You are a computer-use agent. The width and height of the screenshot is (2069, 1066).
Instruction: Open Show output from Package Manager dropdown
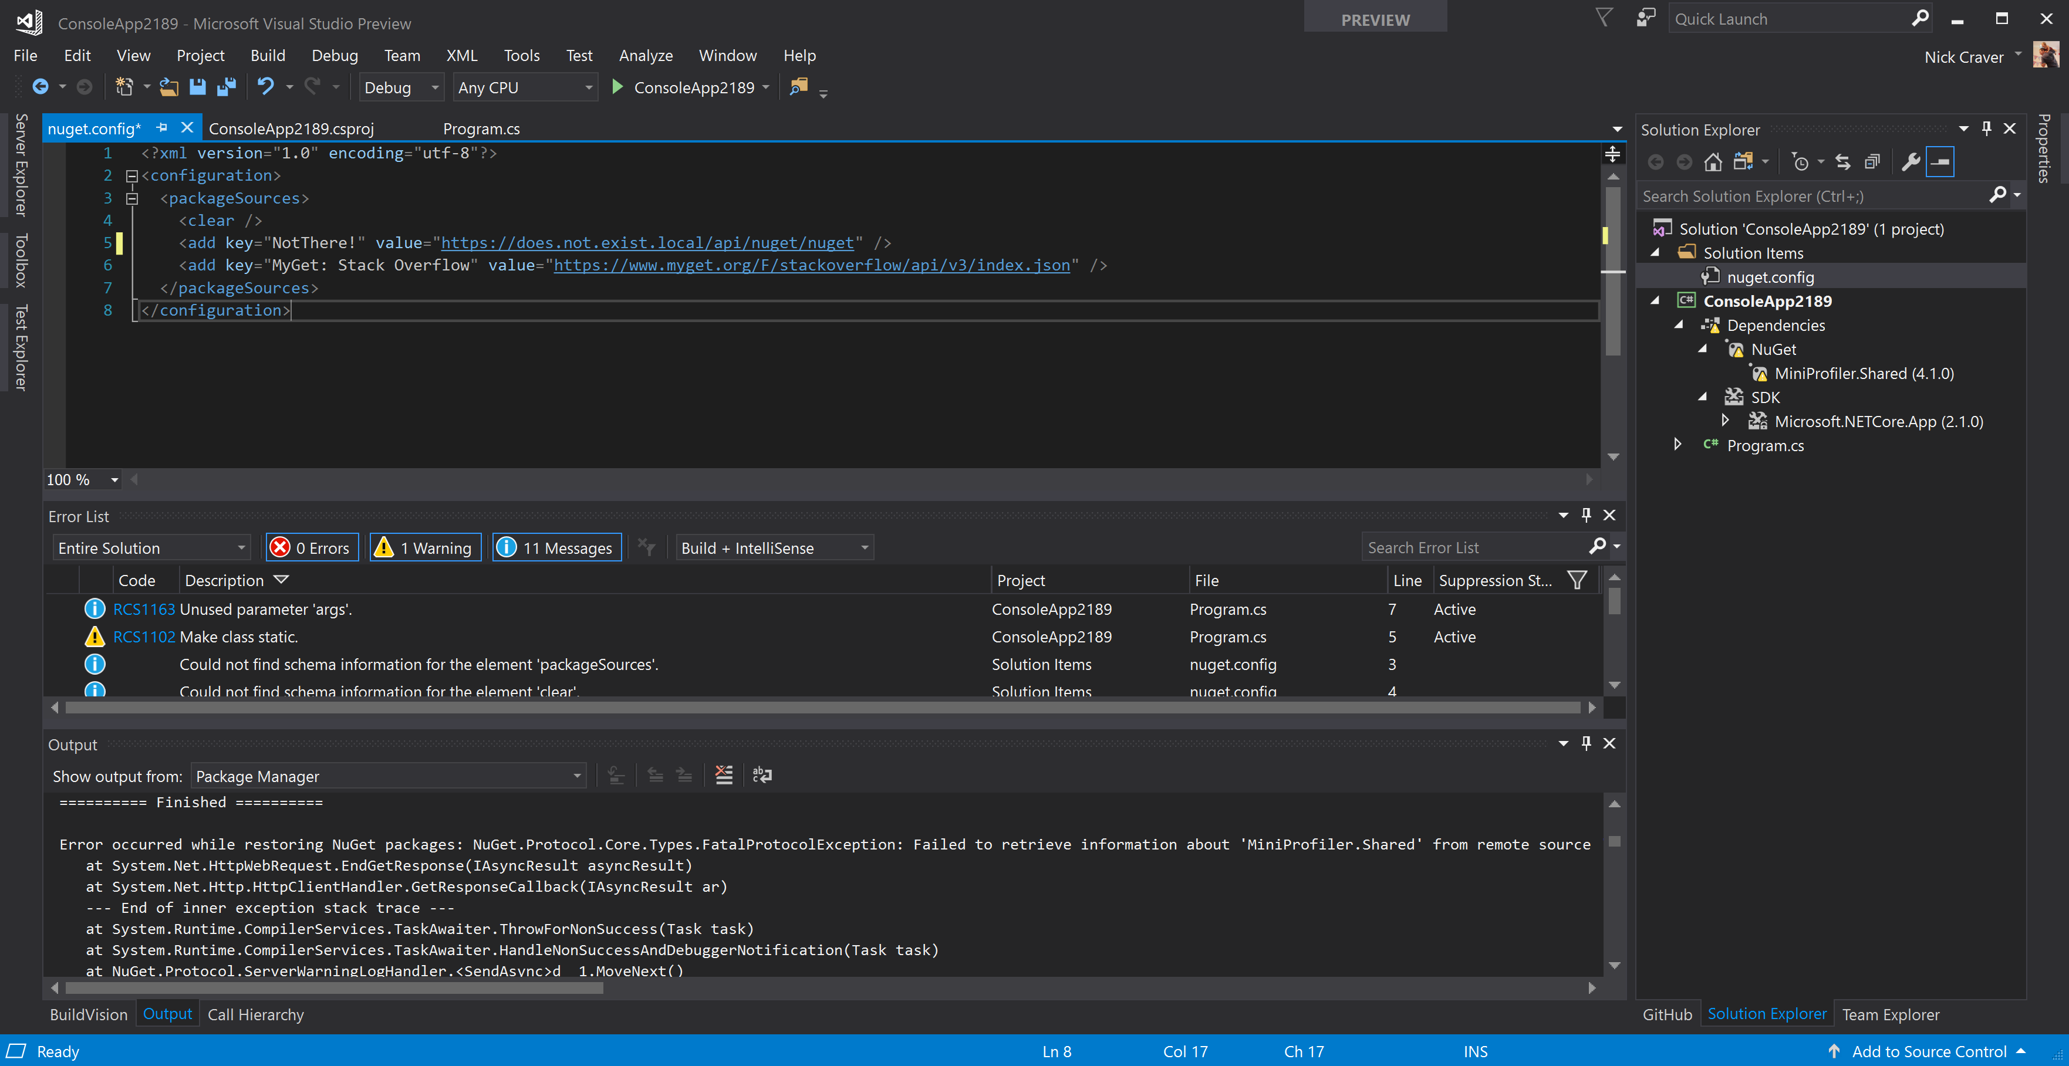[388, 776]
